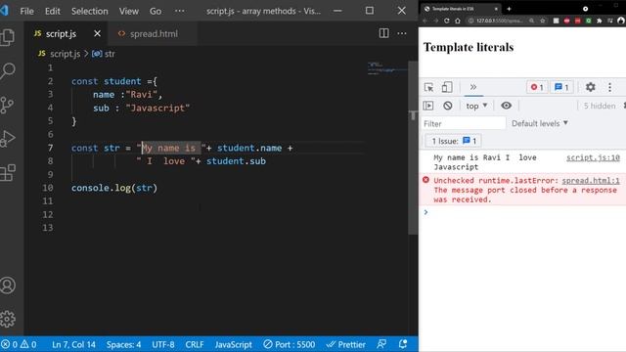The height and width of the screenshot is (352, 626).
Task: Open the Go menu
Action: pyautogui.click(x=156, y=11)
